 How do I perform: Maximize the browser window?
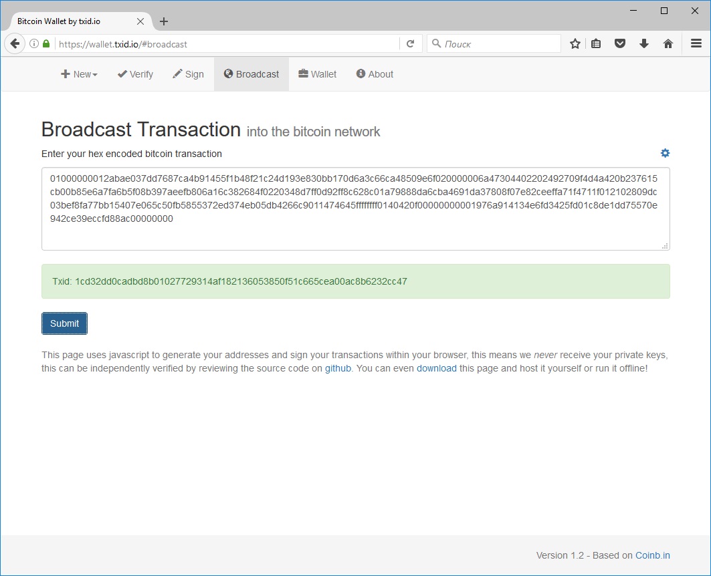pos(664,11)
